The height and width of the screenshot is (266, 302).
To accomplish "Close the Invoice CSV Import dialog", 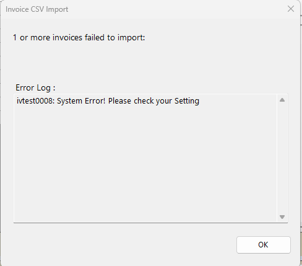I will (291, 9).
